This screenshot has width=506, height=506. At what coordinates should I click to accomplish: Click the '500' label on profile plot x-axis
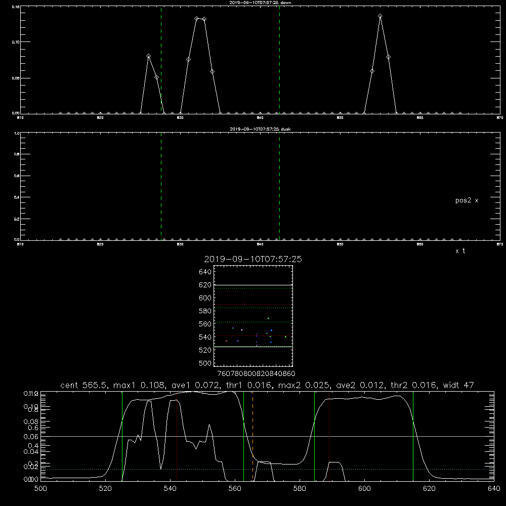click(x=40, y=489)
